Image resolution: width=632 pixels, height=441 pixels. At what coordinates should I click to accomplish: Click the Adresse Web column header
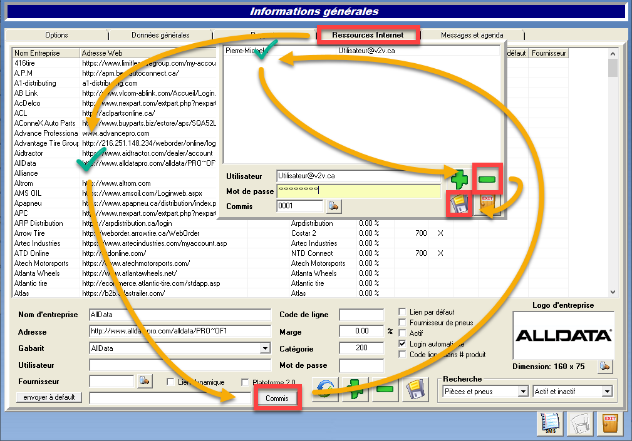(x=148, y=53)
